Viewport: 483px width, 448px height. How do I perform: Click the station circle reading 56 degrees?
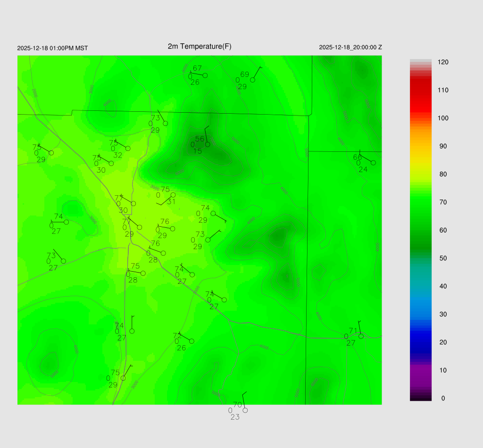(208, 144)
